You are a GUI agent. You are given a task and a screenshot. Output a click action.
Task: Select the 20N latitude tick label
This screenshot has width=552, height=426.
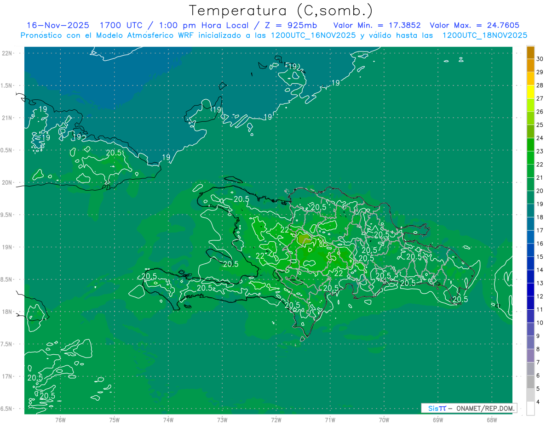(7, 182)
